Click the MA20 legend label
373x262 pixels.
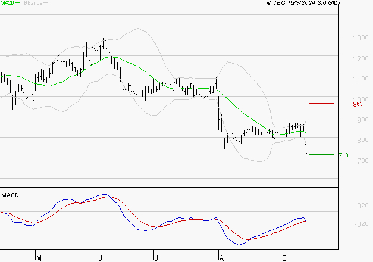7,2
